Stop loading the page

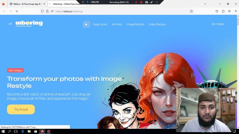(x=17, y=11)
